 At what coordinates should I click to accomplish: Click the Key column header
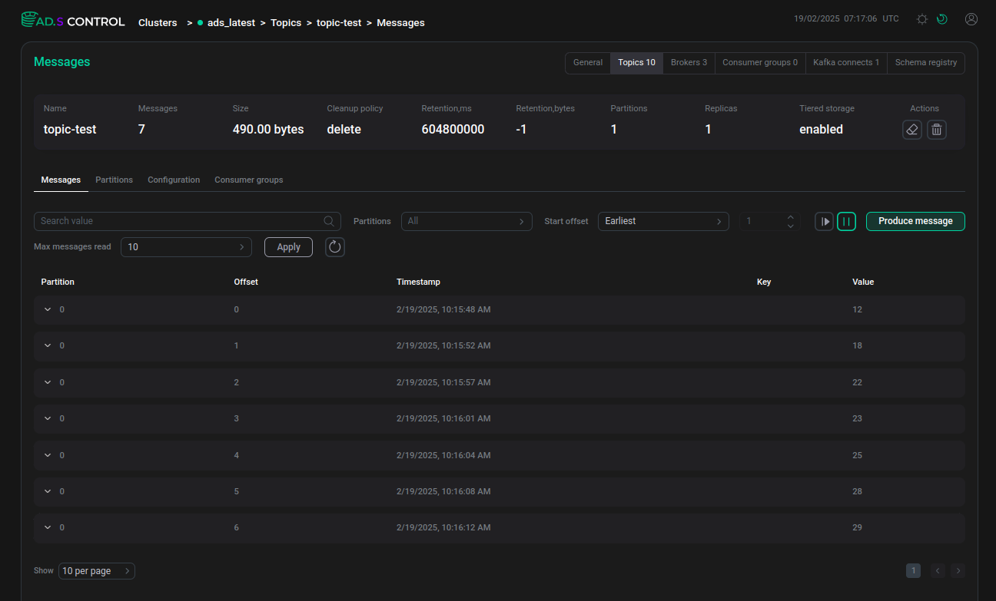click(764, 282)
